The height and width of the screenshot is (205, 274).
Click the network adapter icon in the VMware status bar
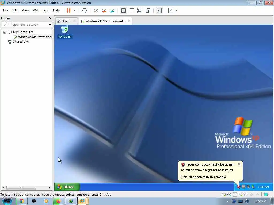pos(241,195)
